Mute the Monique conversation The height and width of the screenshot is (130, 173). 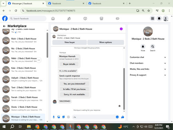point(143,46)
